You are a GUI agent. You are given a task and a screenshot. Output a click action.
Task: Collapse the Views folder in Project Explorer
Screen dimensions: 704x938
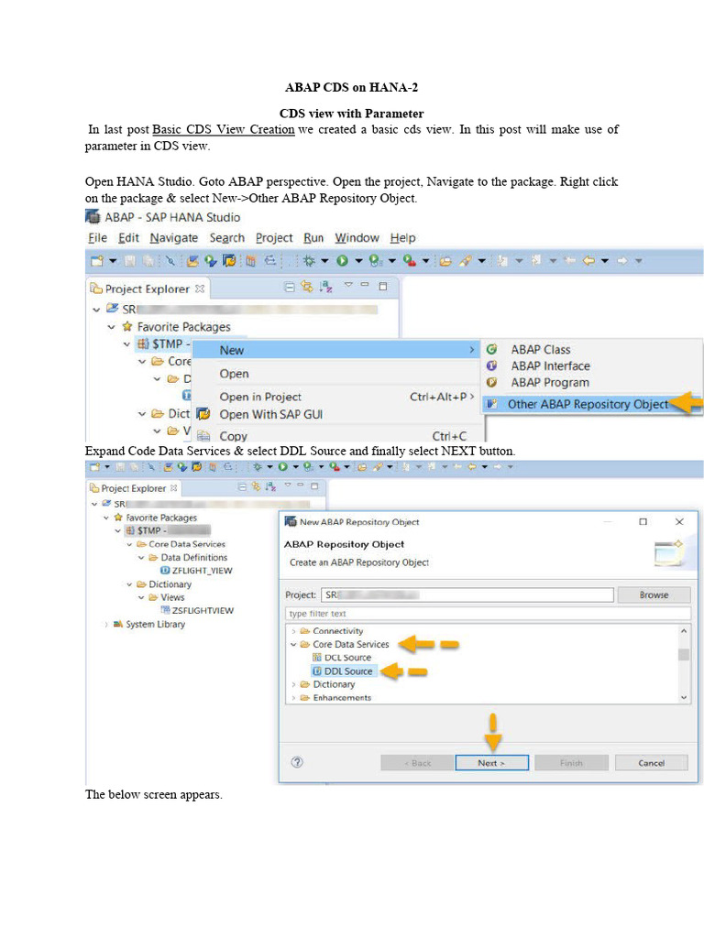coord(141,597)
